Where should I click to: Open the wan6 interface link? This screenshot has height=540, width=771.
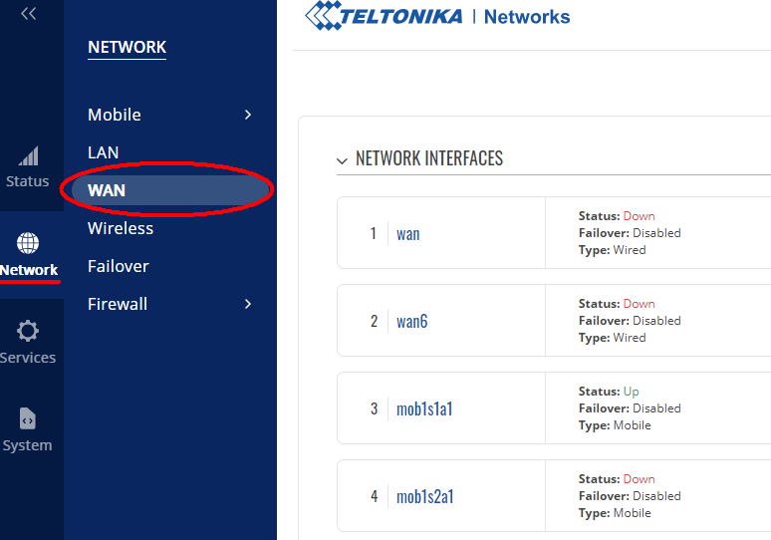pyautogui.click(x=412, y=321)
